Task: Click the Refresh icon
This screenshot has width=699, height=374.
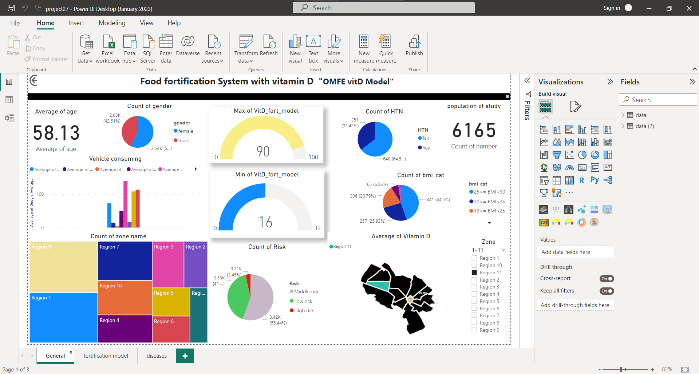Action: 269,42
